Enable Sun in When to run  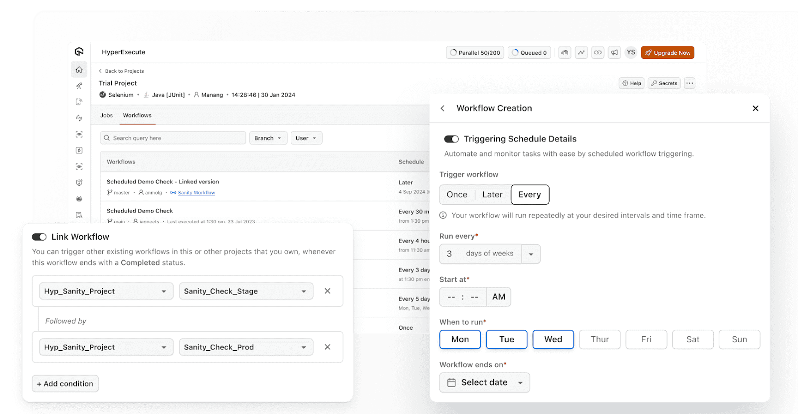[740, 339]
